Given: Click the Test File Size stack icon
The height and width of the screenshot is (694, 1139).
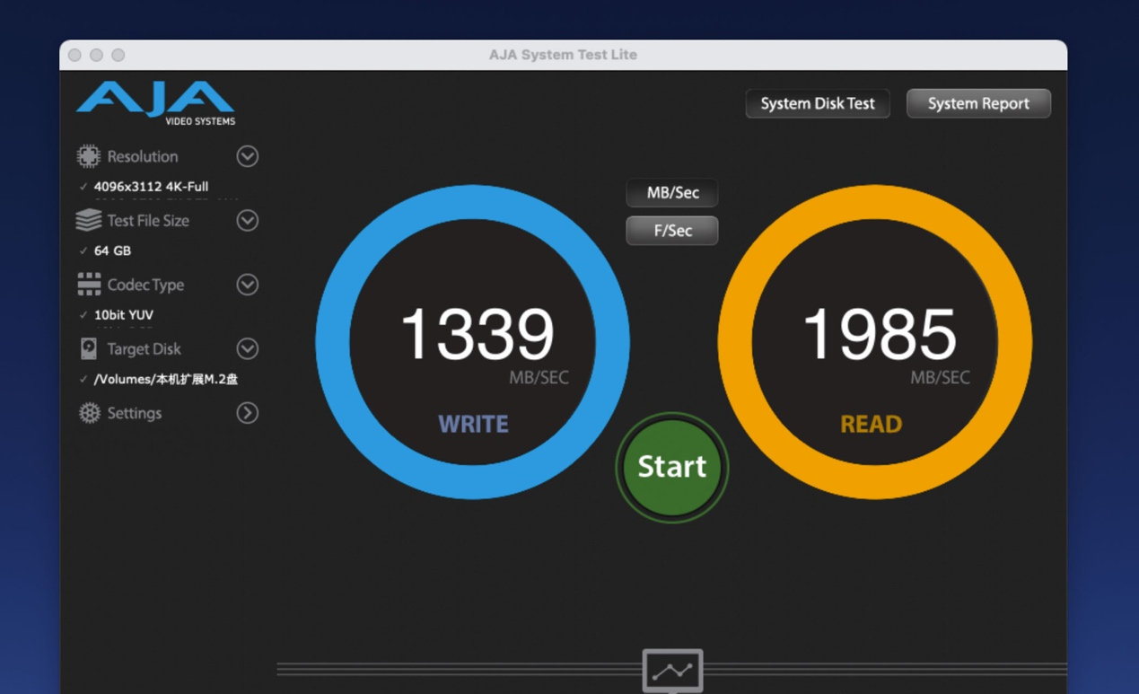Looking at the screenshot, I should 88,220.
